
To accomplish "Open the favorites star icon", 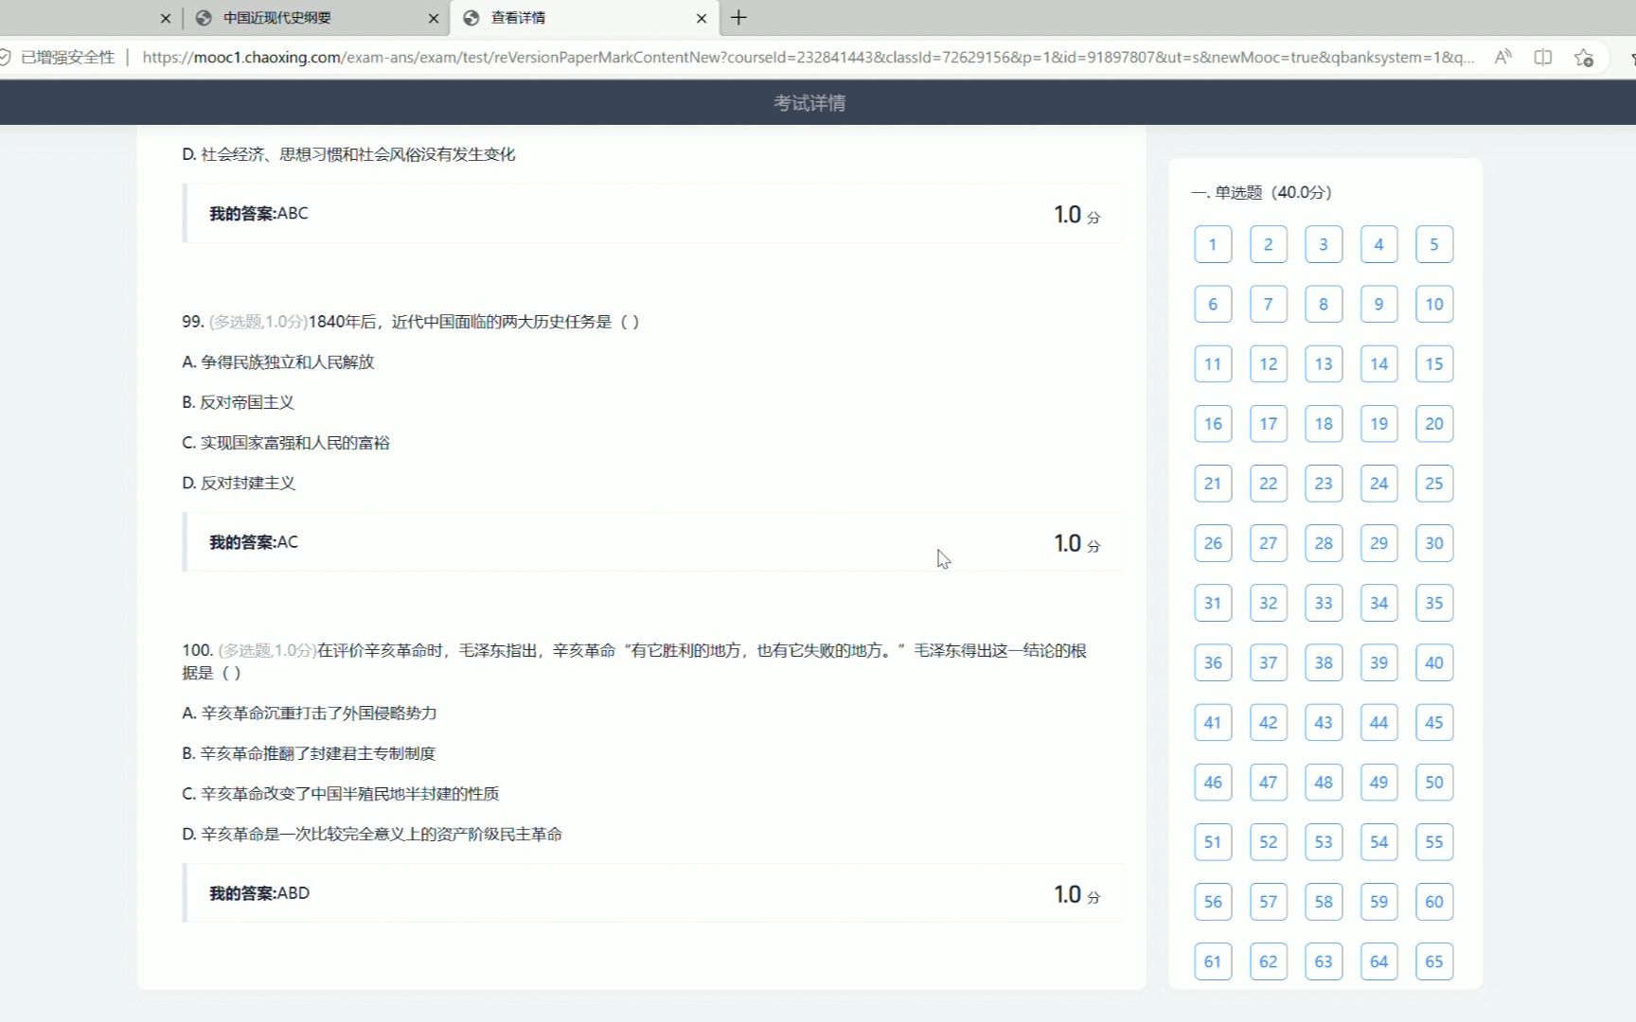I will [1584, 58].
